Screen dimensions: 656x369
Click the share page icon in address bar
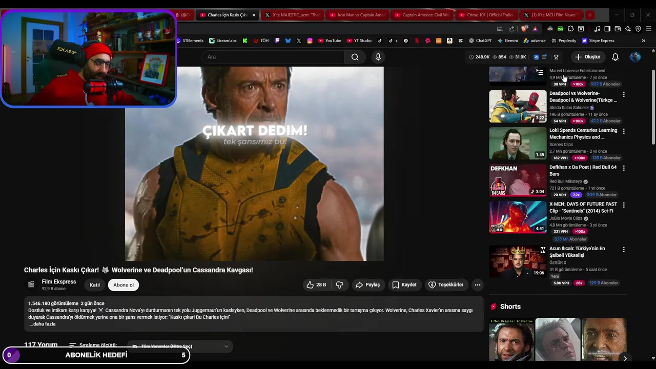511,29
